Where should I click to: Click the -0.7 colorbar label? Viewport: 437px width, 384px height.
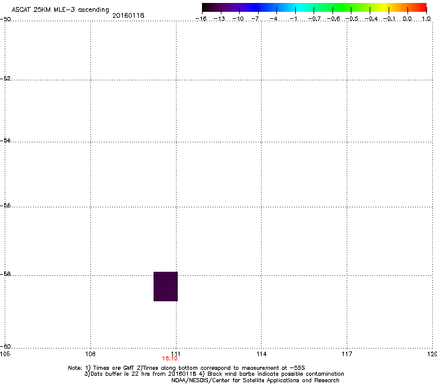click(x=314, y=19)
